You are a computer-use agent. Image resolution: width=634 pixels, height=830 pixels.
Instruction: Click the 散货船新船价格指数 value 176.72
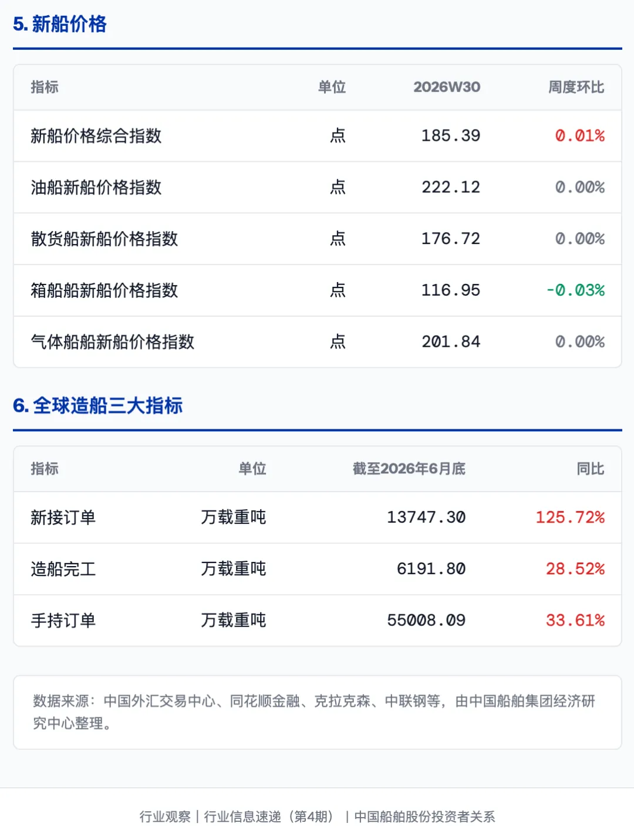[x=451, y=239]
